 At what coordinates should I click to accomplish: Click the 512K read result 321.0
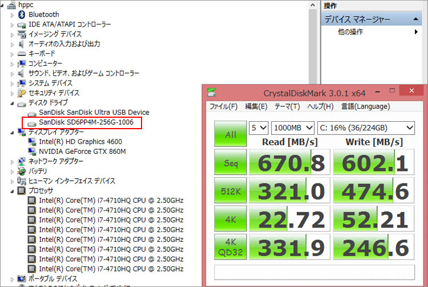(289, 190)
